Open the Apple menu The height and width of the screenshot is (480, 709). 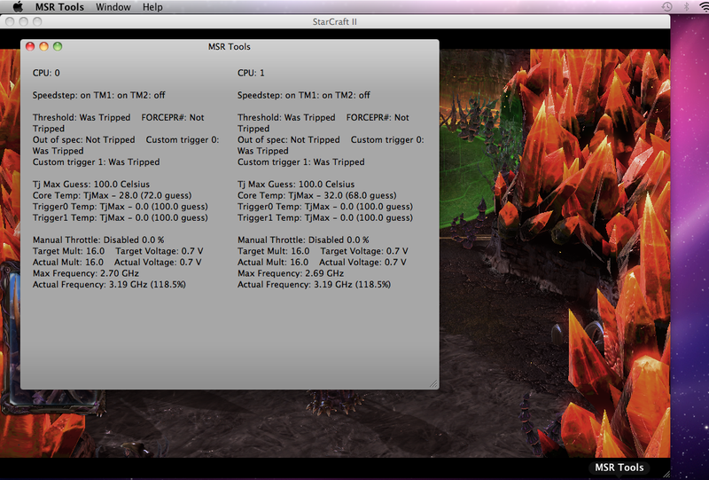coord(18,7)
